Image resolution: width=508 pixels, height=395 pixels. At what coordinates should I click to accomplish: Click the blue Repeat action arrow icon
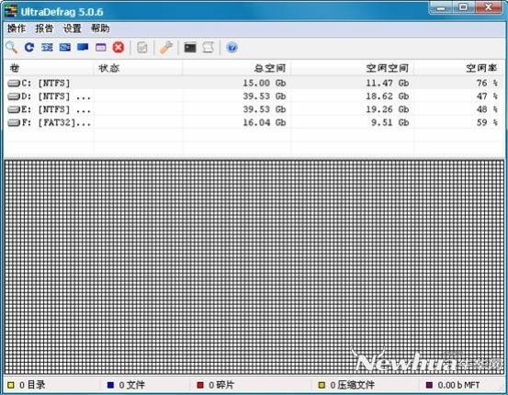pyautogui.click(x=29, y=48)
